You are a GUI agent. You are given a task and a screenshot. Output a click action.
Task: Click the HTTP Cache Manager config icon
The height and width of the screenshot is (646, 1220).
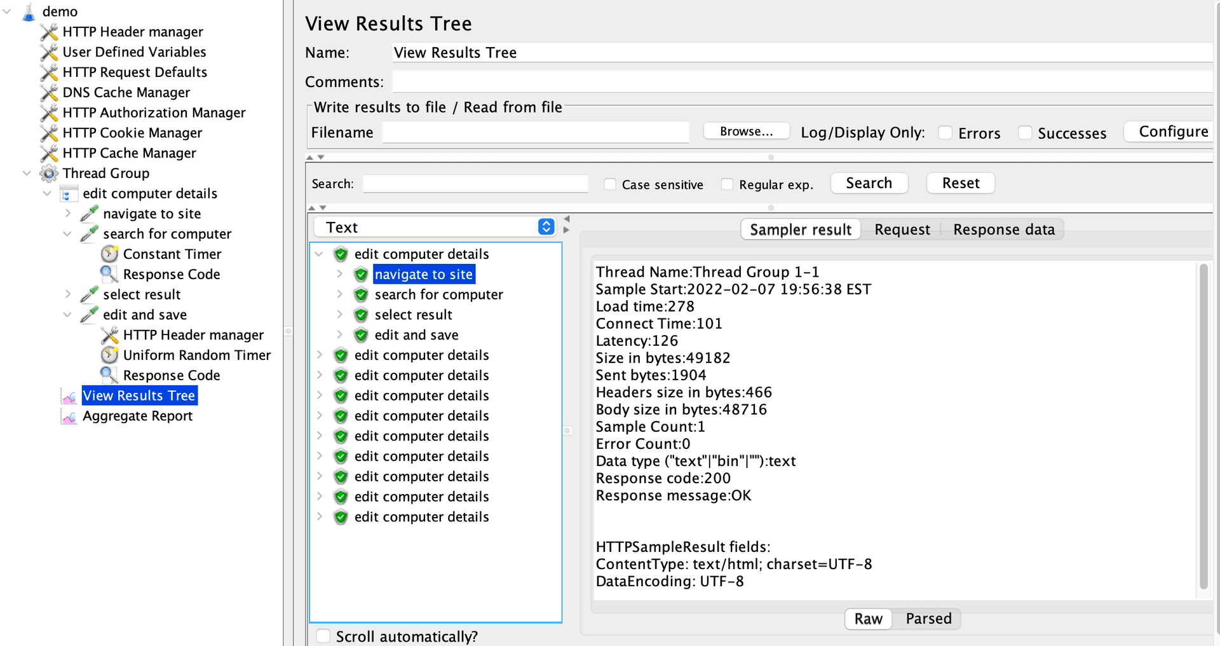pos(49,153)
